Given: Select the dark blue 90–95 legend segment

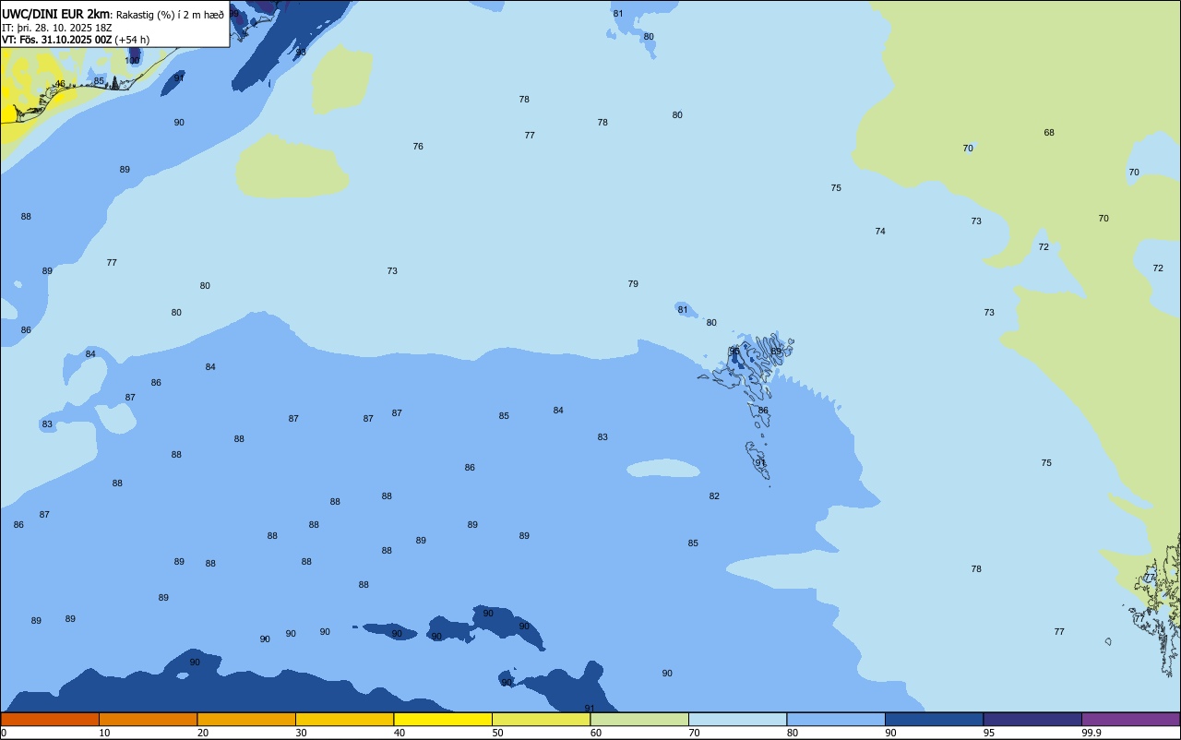Looking at the screenshot, I should [x=934, y=719].
